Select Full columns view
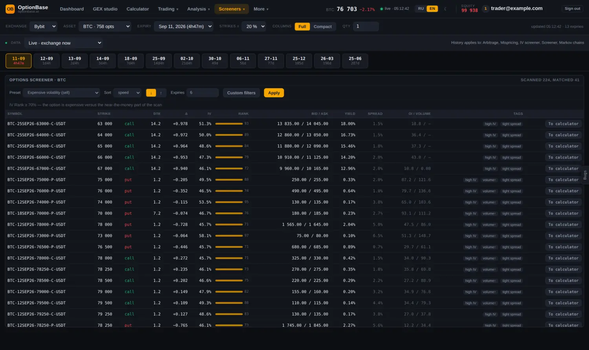Image resolution: width=589 pixels, height=350 pixels. tap(302, 26)
